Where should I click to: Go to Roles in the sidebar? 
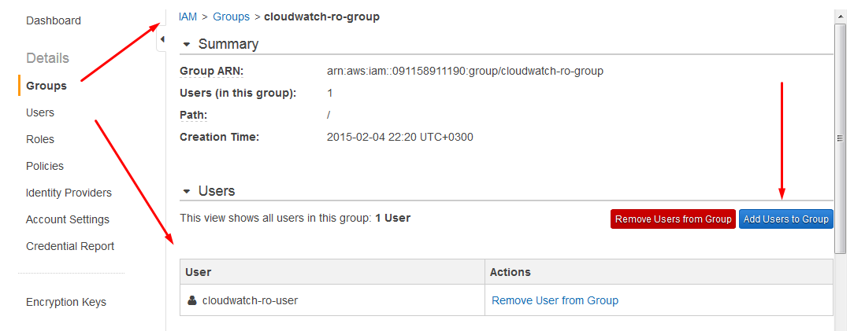[x=40, y=139]
